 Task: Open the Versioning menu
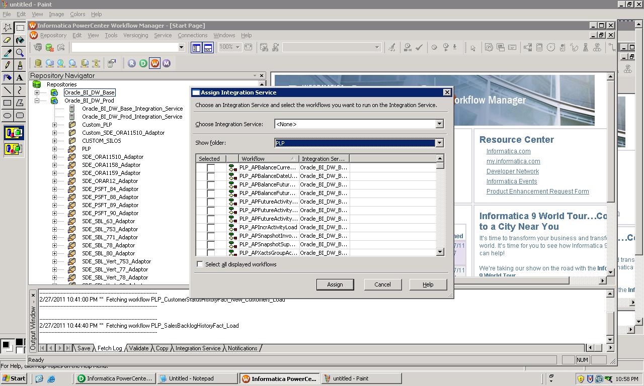pyautogui.click(x=135, y=35)
